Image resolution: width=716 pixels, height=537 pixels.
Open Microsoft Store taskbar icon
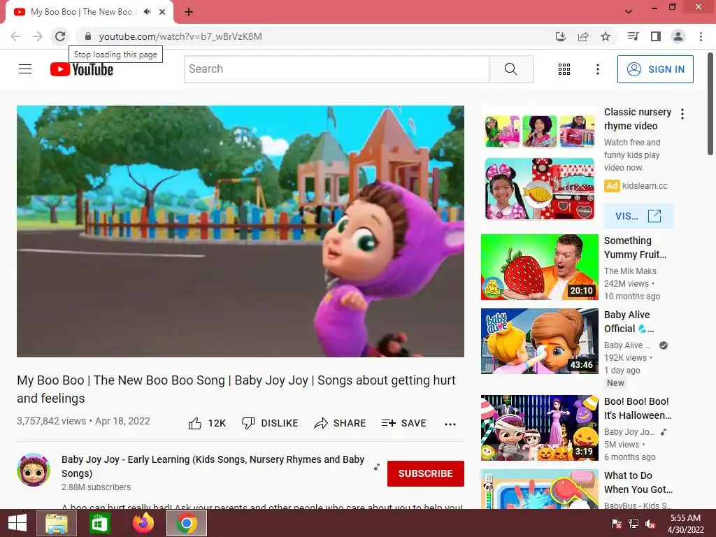[99, 523]
